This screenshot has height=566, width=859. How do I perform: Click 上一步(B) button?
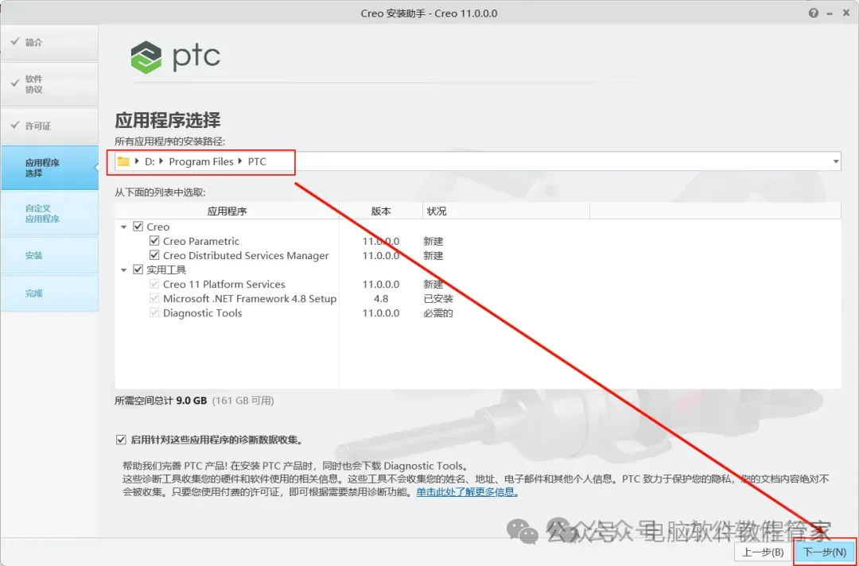[763, 552]
